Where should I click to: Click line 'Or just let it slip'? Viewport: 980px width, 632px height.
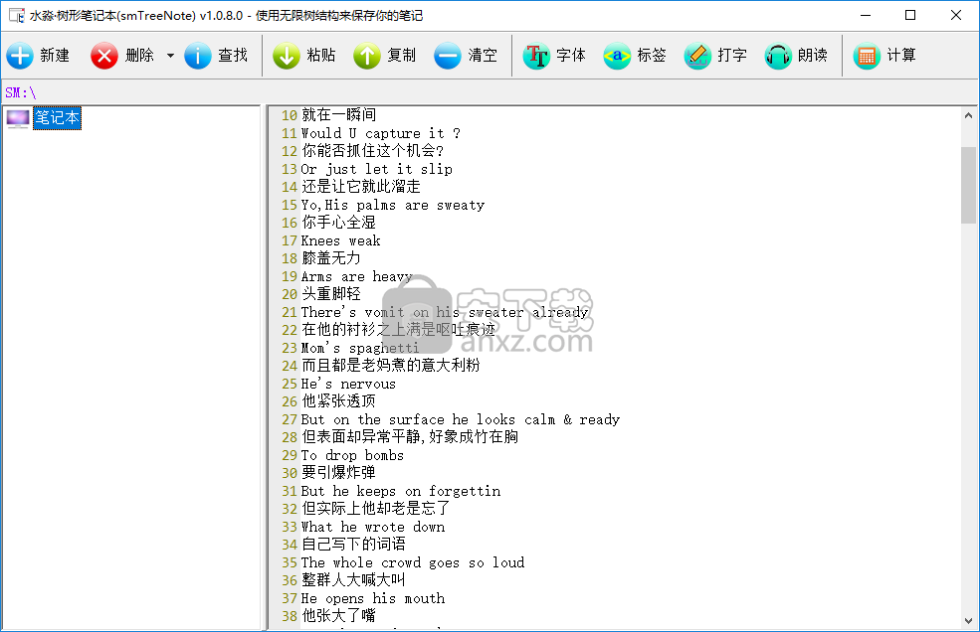pos(376,169)
